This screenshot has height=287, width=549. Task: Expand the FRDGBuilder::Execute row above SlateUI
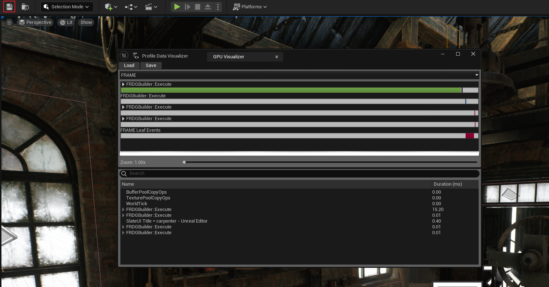[123, 215]
